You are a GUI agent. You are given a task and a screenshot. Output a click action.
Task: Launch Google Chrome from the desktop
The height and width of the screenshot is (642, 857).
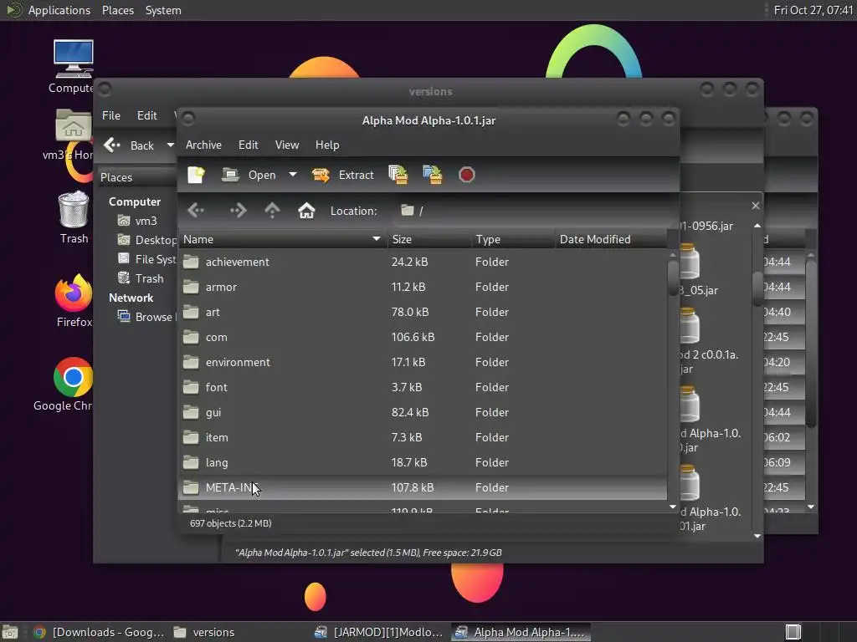coord(64,385)
